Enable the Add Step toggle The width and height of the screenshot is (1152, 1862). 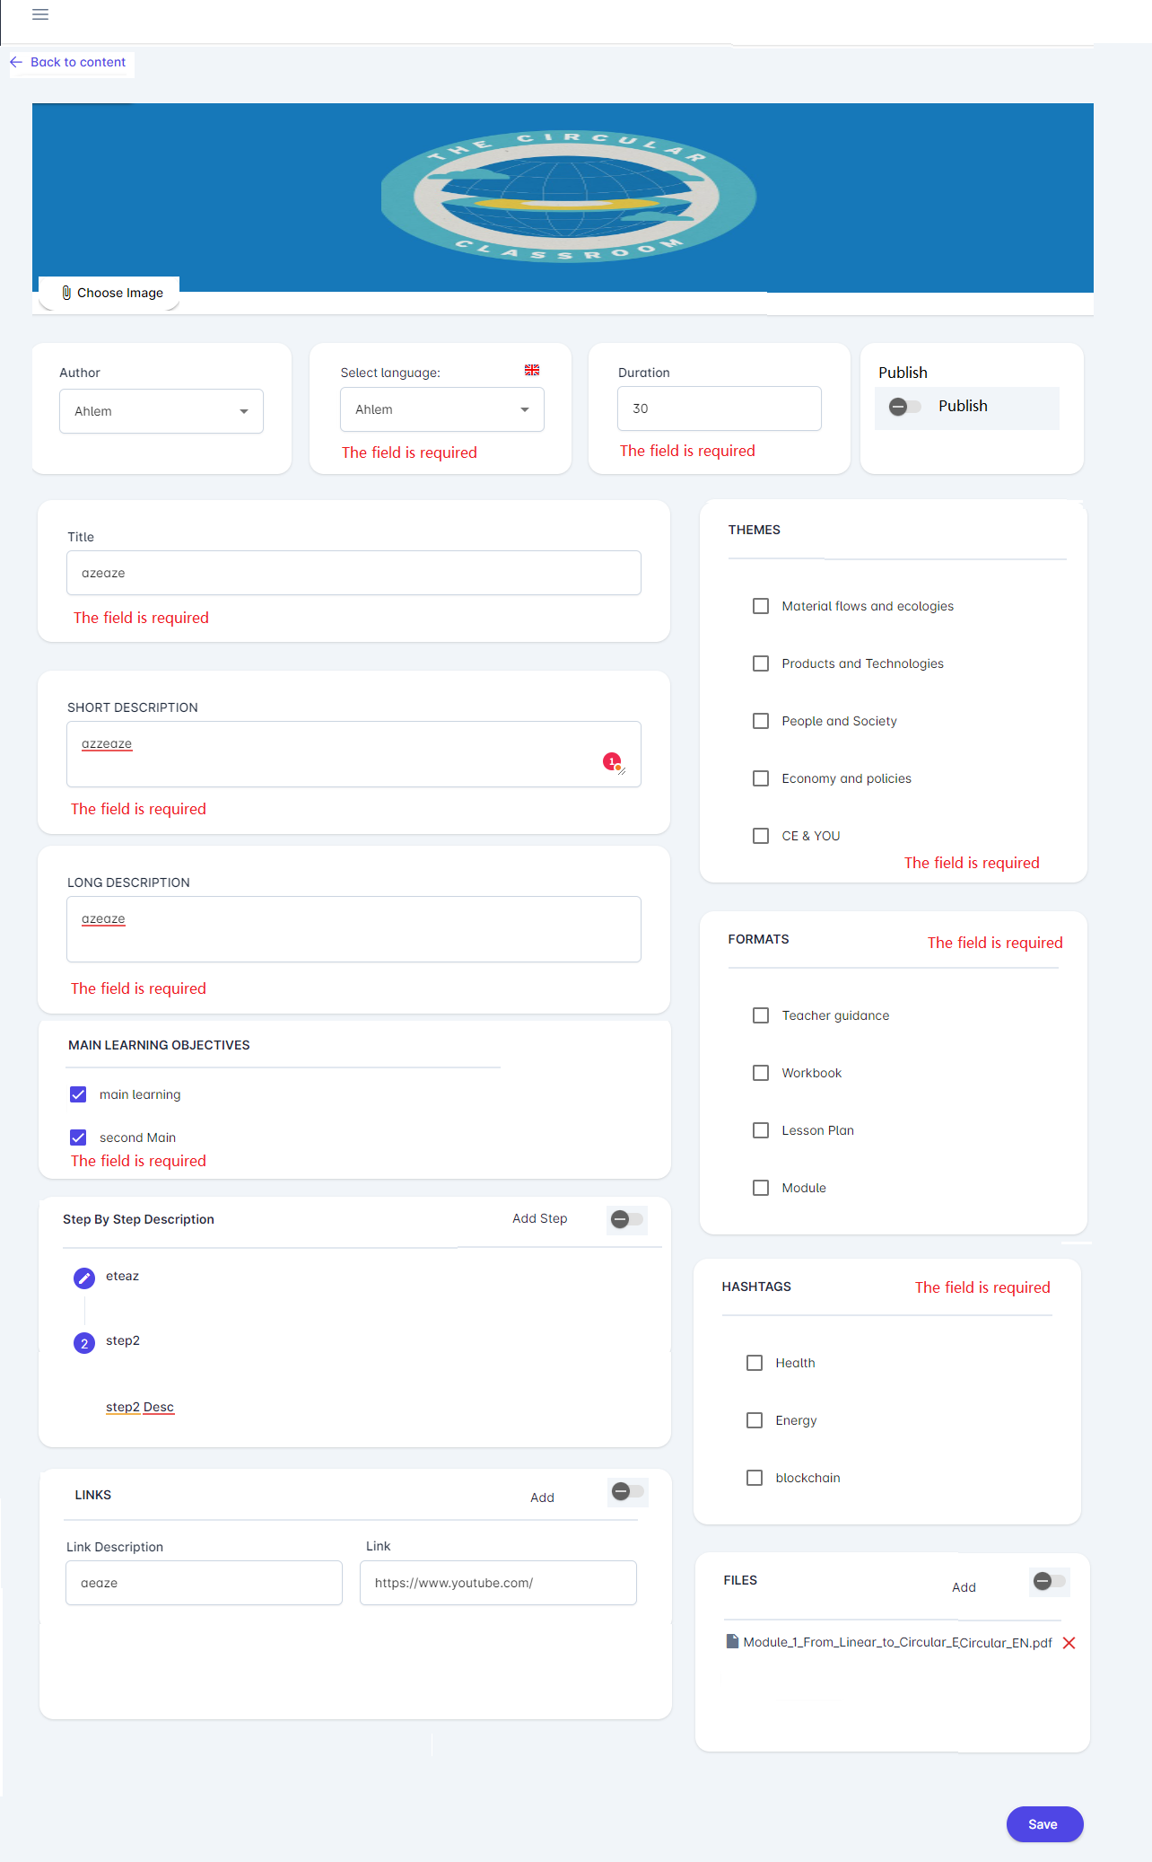pyautogui.click(x=626, y=1219)
